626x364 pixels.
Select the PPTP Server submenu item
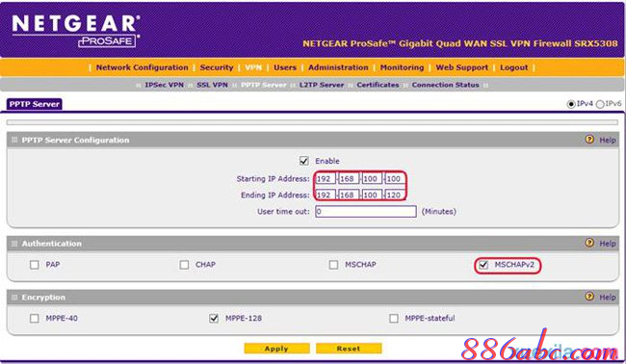[264, 85]
